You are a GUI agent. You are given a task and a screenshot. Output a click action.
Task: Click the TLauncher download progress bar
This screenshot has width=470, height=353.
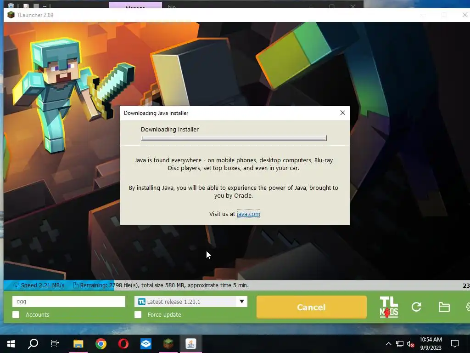(237, 285)
